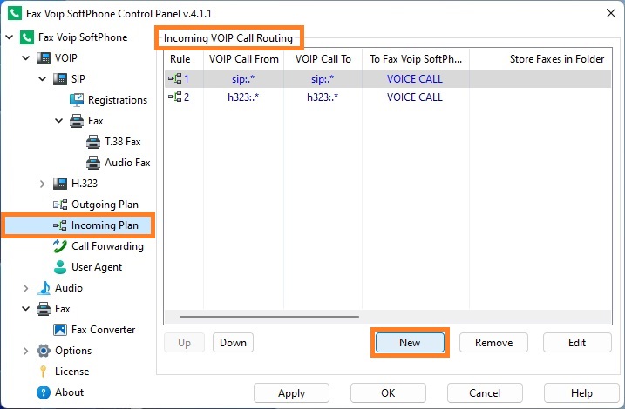Open the T.38 Fax settings
The image size is (625, 409).
123,142
